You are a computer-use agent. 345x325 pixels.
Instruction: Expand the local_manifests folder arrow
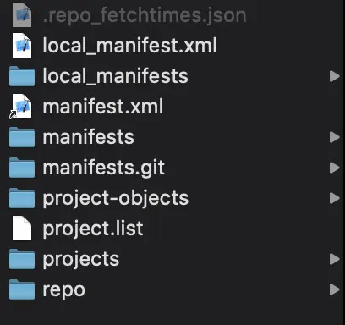(x=335, y=76)
